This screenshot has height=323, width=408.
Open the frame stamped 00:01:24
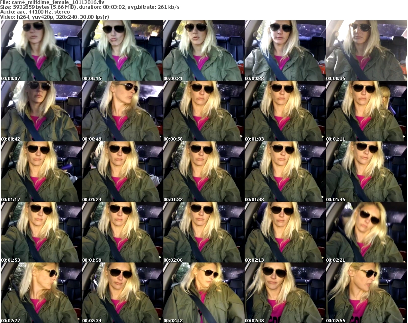click(x=122, y=172)
